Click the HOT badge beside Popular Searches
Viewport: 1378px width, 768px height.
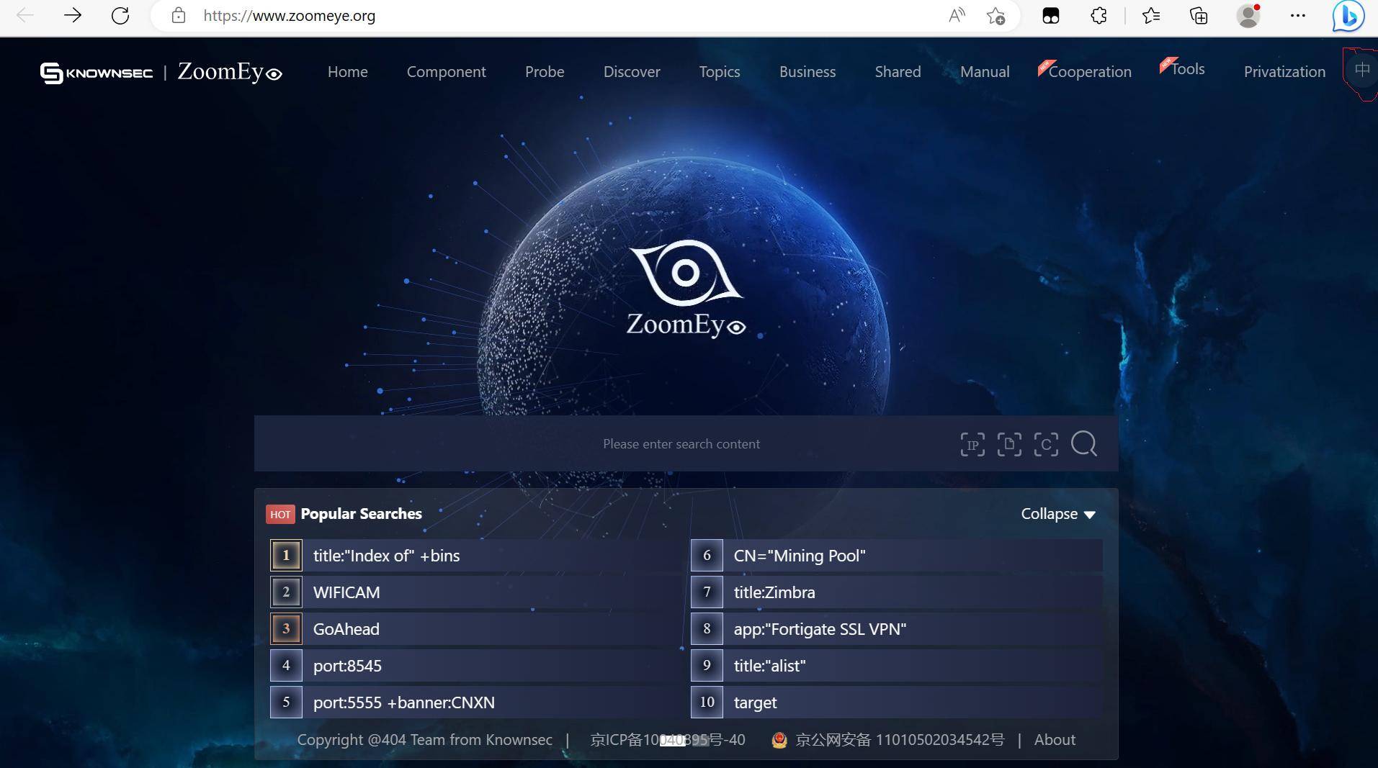pyautogui.click(x=280, y=514)
